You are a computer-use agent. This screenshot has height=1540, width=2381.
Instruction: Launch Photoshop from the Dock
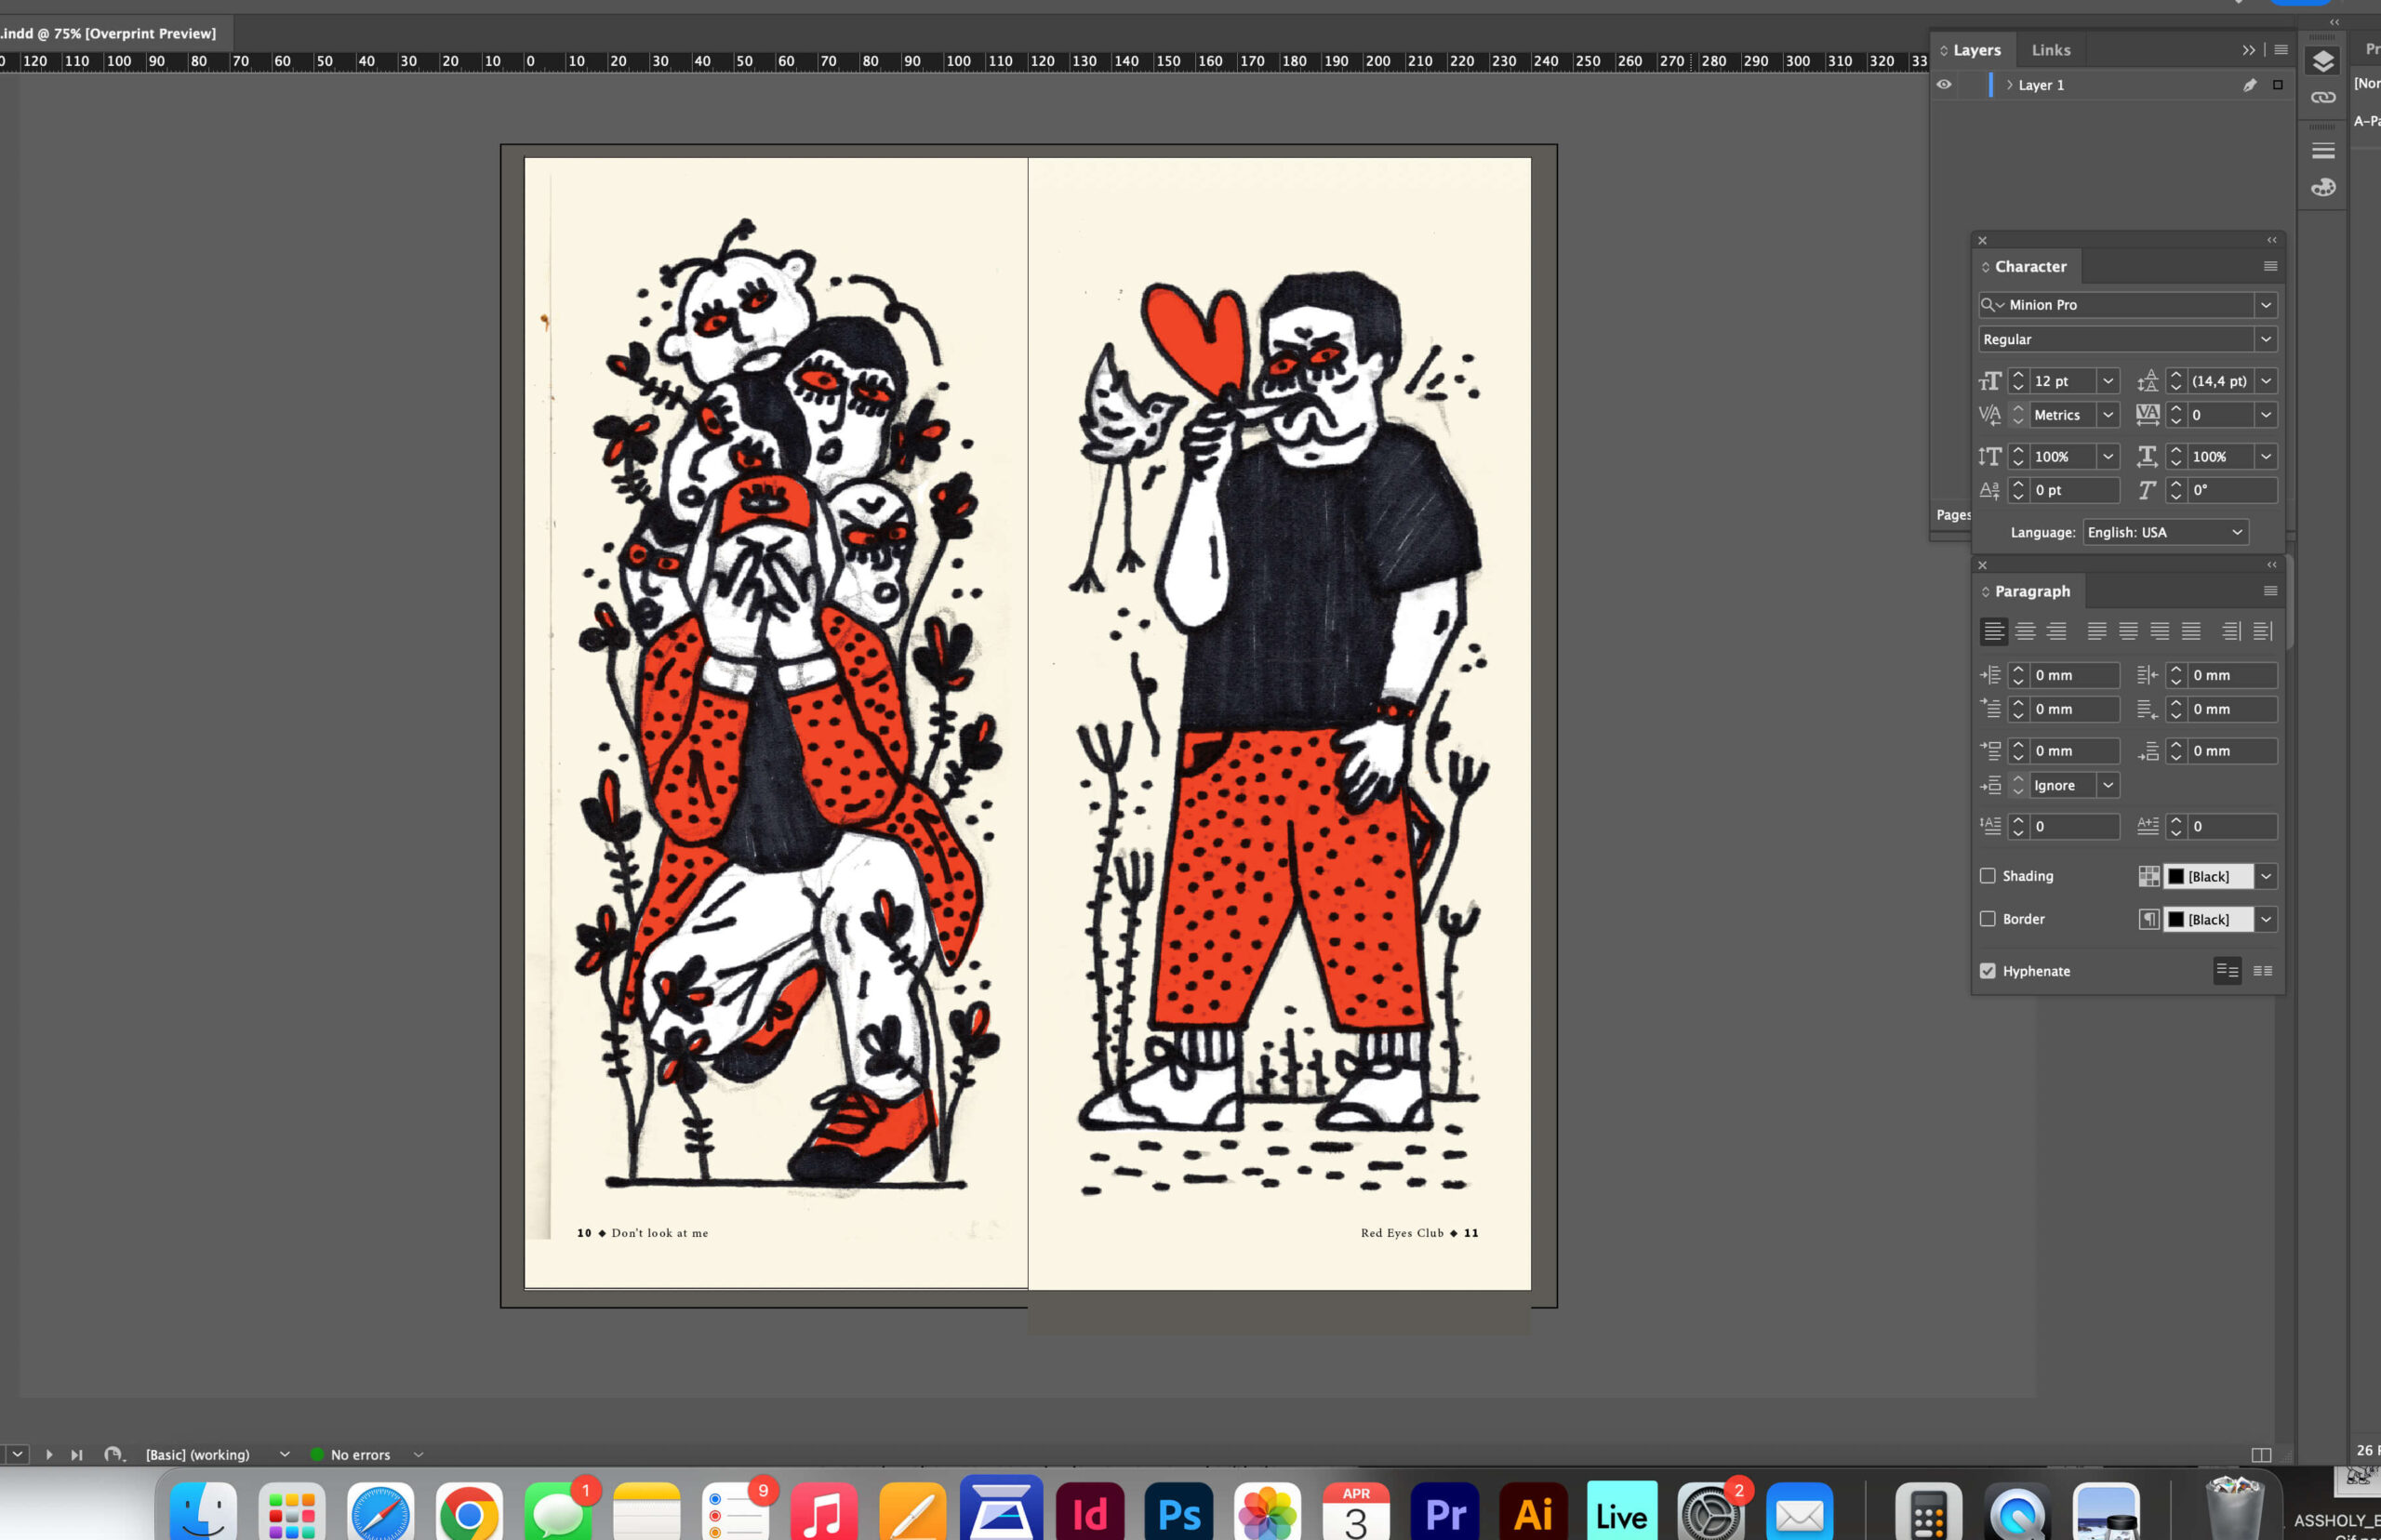click(1178, 1514)
